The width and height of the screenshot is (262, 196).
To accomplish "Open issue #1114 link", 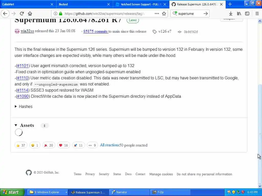I will [23, 90].
